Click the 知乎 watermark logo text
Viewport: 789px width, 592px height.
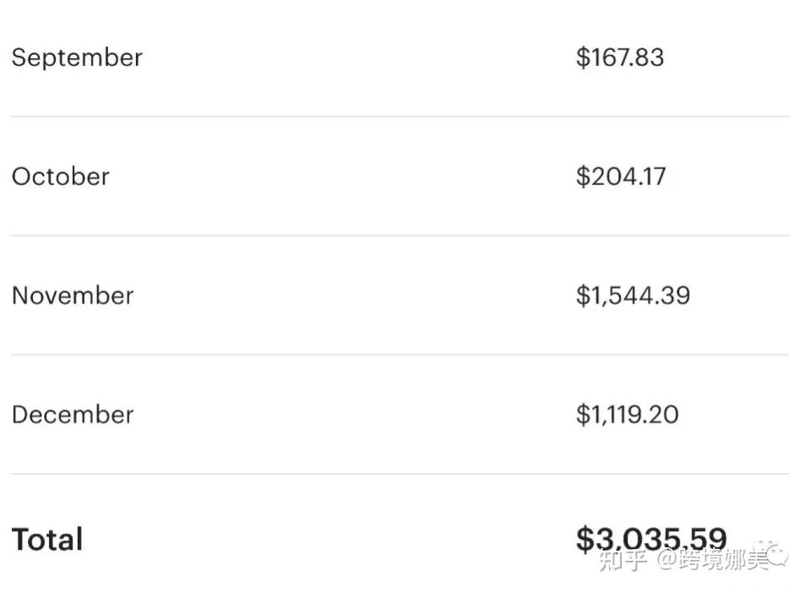pos(623,559)
